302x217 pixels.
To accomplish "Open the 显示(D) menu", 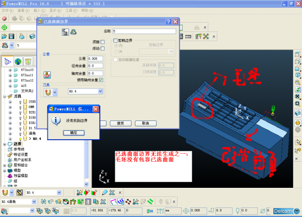I will (x=55, y=11).
